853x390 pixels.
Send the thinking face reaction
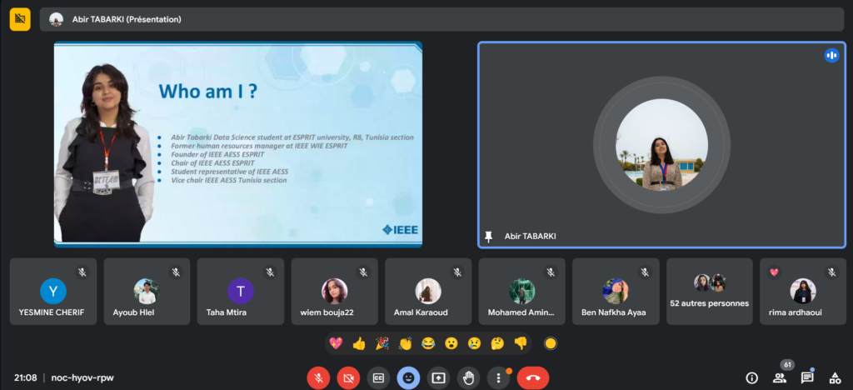497,343
